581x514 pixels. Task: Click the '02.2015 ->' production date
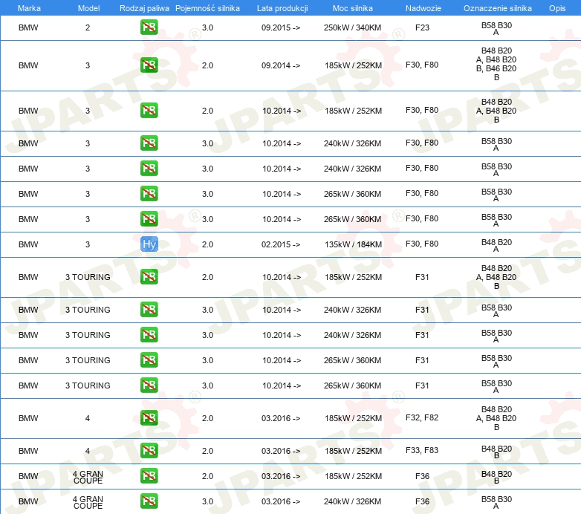pyautogui.click(x=281, y=244)
